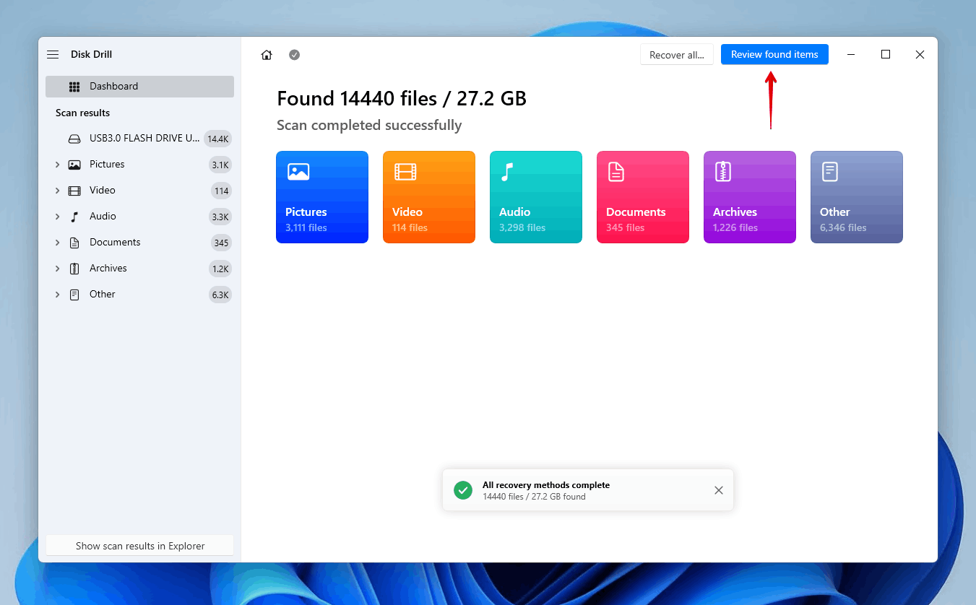
Task: Click the scan status checkmark icon
Action: (x=294, y=55)
